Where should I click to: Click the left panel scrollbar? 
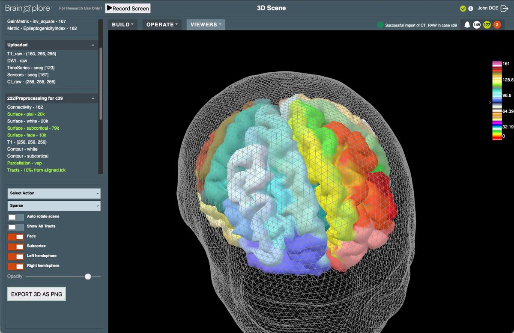[101, 83]
